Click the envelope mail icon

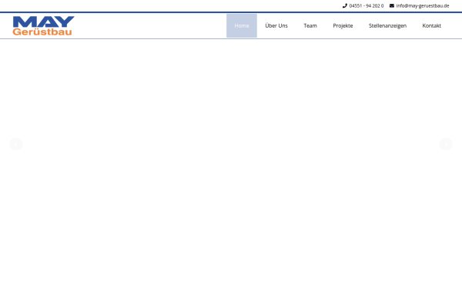392,5
